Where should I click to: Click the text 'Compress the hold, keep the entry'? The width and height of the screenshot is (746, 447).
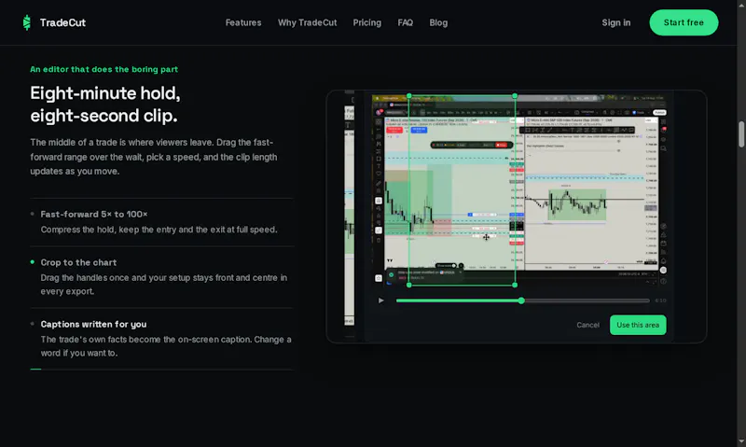coord(159,230)
